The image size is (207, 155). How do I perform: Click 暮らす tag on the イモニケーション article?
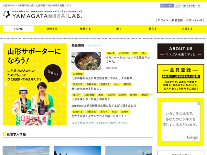tap(111, 53)
